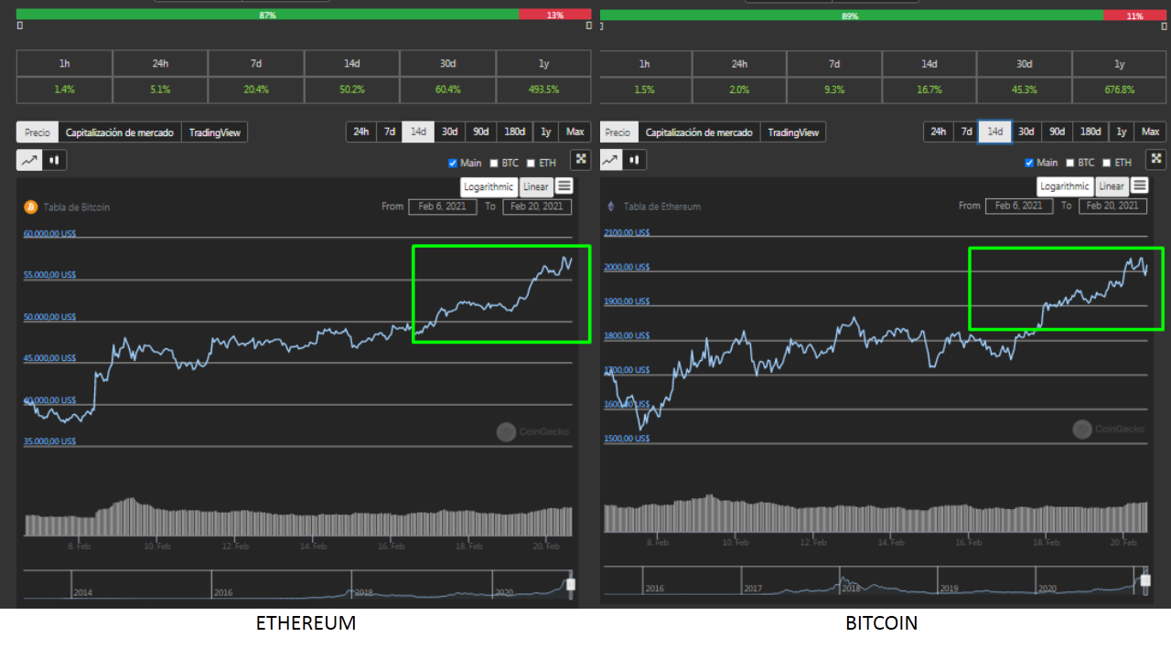
Task: Click the 493.5% one-year change value
Action: coord(543,90)
